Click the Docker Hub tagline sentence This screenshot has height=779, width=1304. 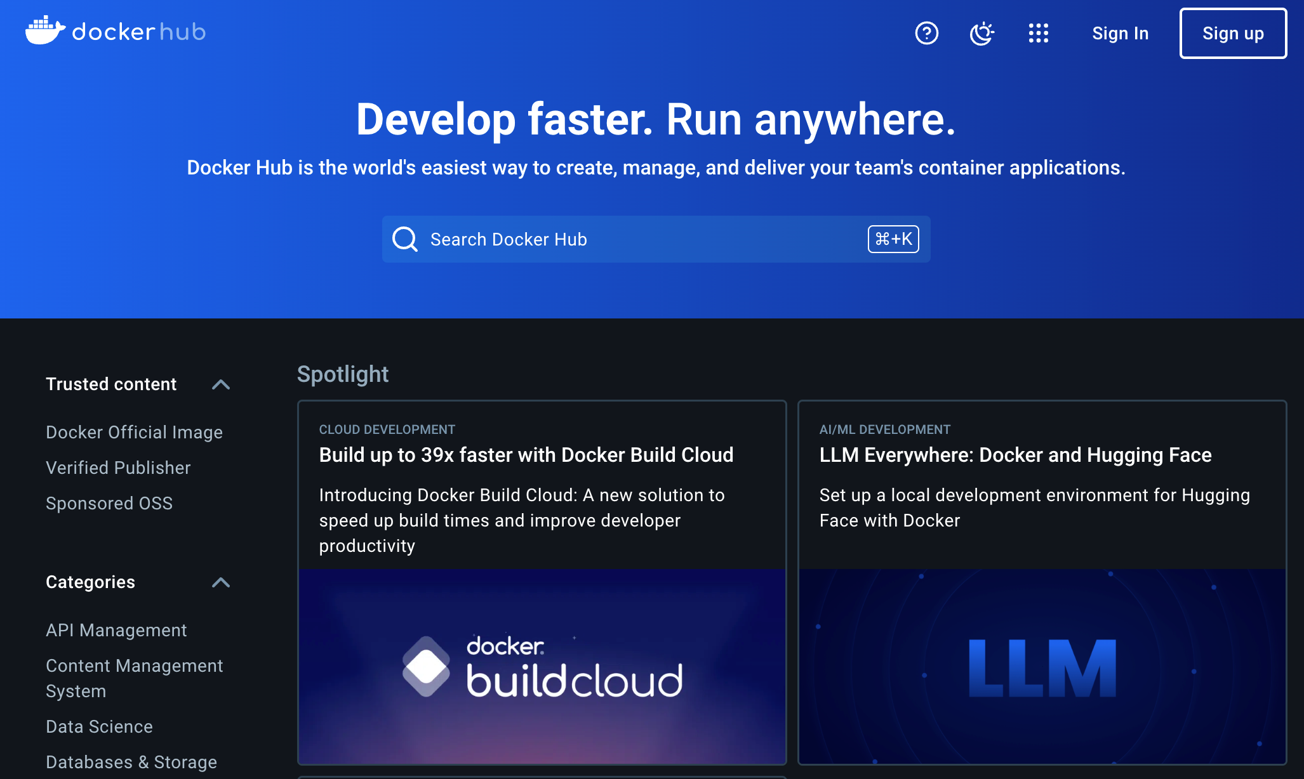[656, 167]
